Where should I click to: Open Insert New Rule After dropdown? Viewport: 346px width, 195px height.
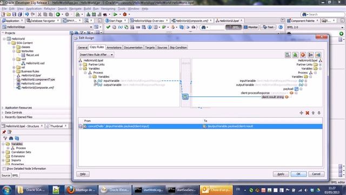(96, 55)
